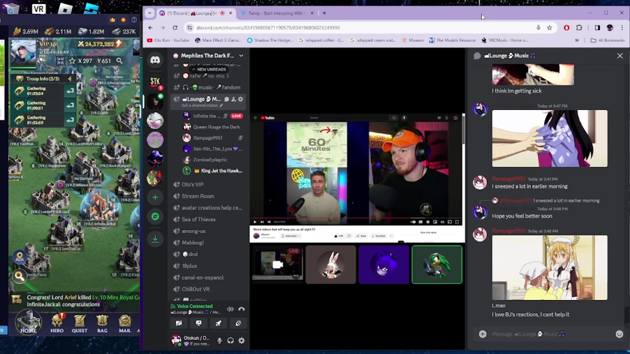Select the white bunny avatar tile
Screen dimensions: 630x354
pyautogui.click(x=330, y=265)
